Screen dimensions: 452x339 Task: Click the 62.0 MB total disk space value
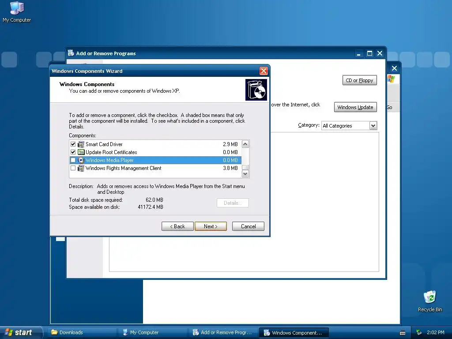tap(154, 200)
